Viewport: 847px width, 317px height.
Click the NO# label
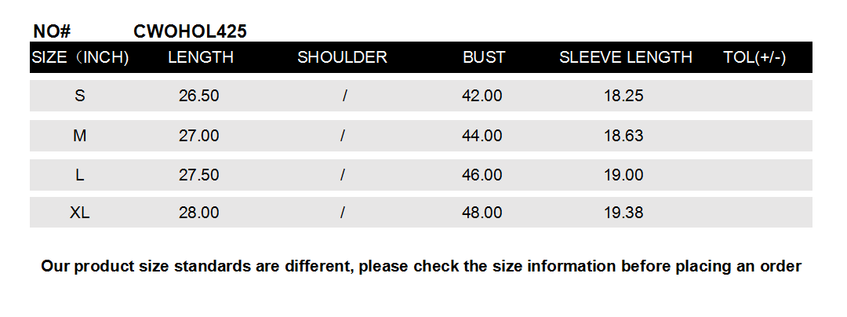52,31
